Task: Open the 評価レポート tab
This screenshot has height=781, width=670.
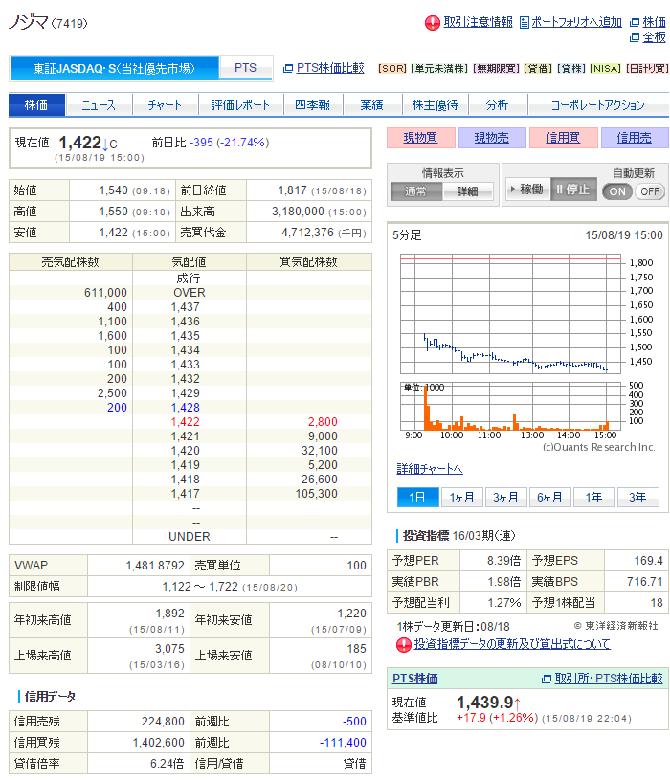Action: [x=240, y=105]
